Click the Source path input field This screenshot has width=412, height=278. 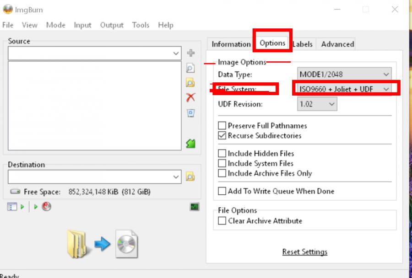90,53
